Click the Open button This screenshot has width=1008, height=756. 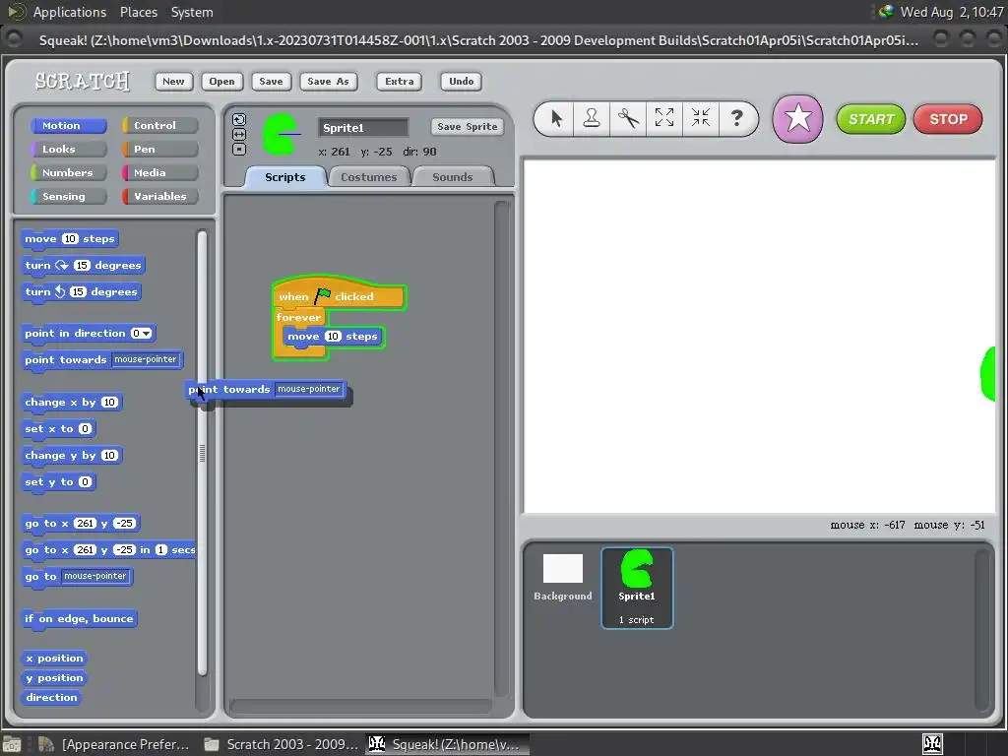point(221,81)
